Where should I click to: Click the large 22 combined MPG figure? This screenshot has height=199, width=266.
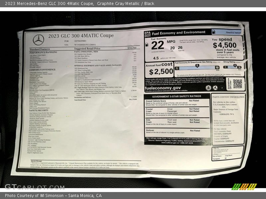158,45
